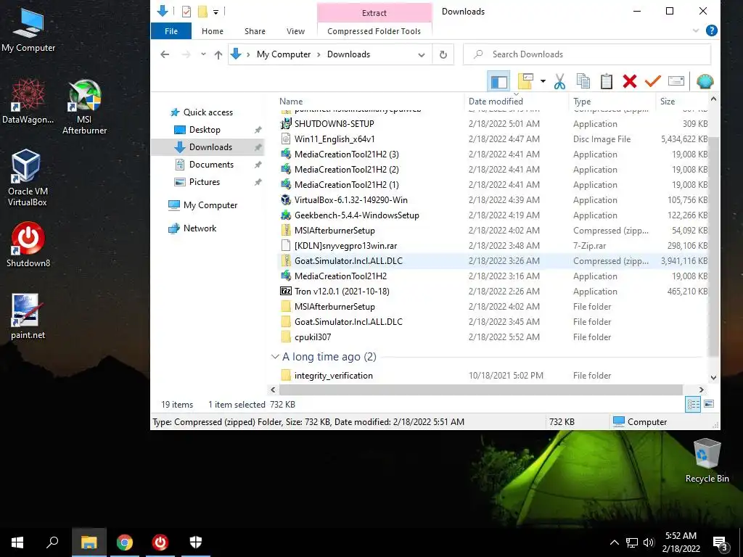Screen dimensions: 743x557
Task: Select the SHUTDOWN8-SETUP file
Action: [334, 123]
